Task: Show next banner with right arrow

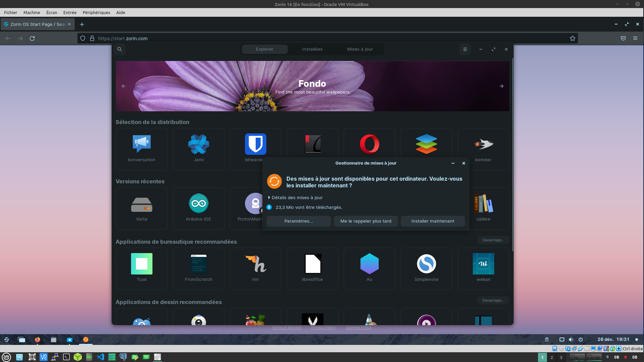Action: (x=501, y=86)
